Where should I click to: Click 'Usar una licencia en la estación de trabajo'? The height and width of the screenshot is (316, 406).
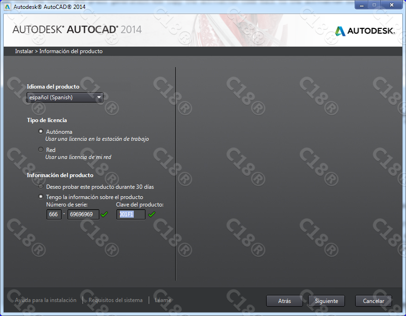pos(97,139)
